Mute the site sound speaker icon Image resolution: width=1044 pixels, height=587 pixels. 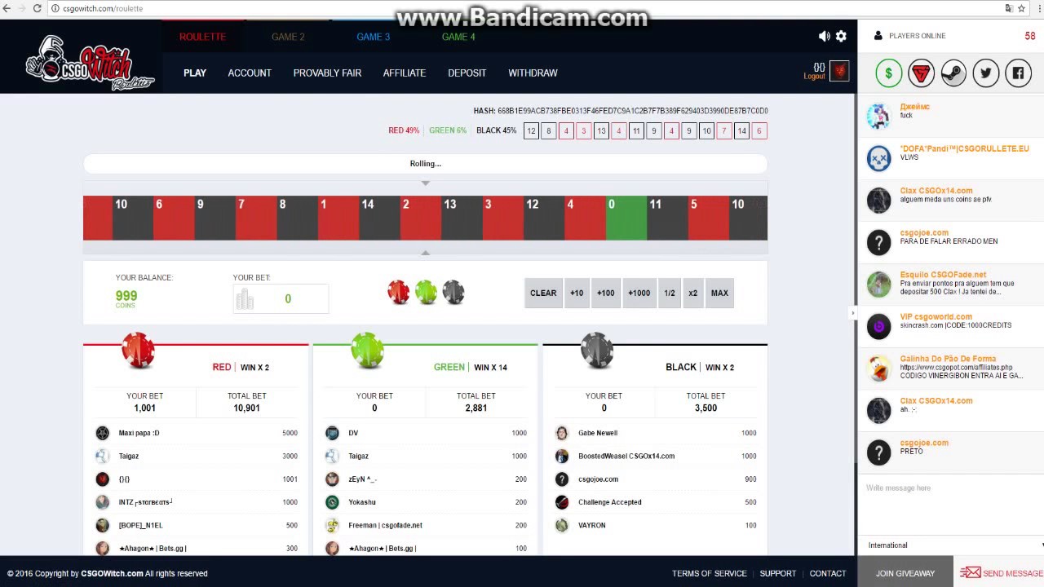click(824, 36)
